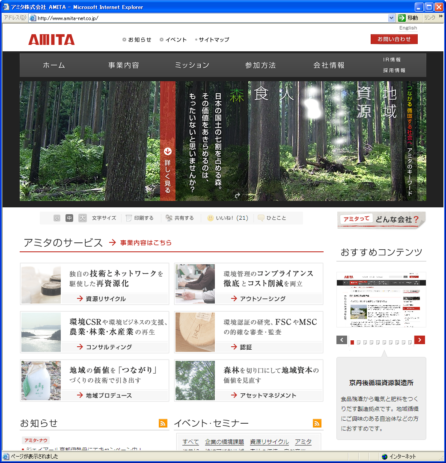Click the RSS icon beside イベント・セミナー
This screenshot has width=446, height=463.
tap(317, 423)
